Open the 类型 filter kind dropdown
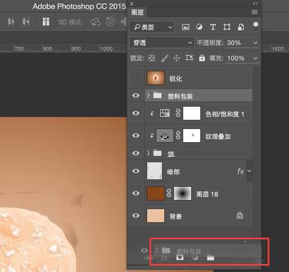Image resolution: width=289 pixels, height=272 pixels. click(152, 27)
